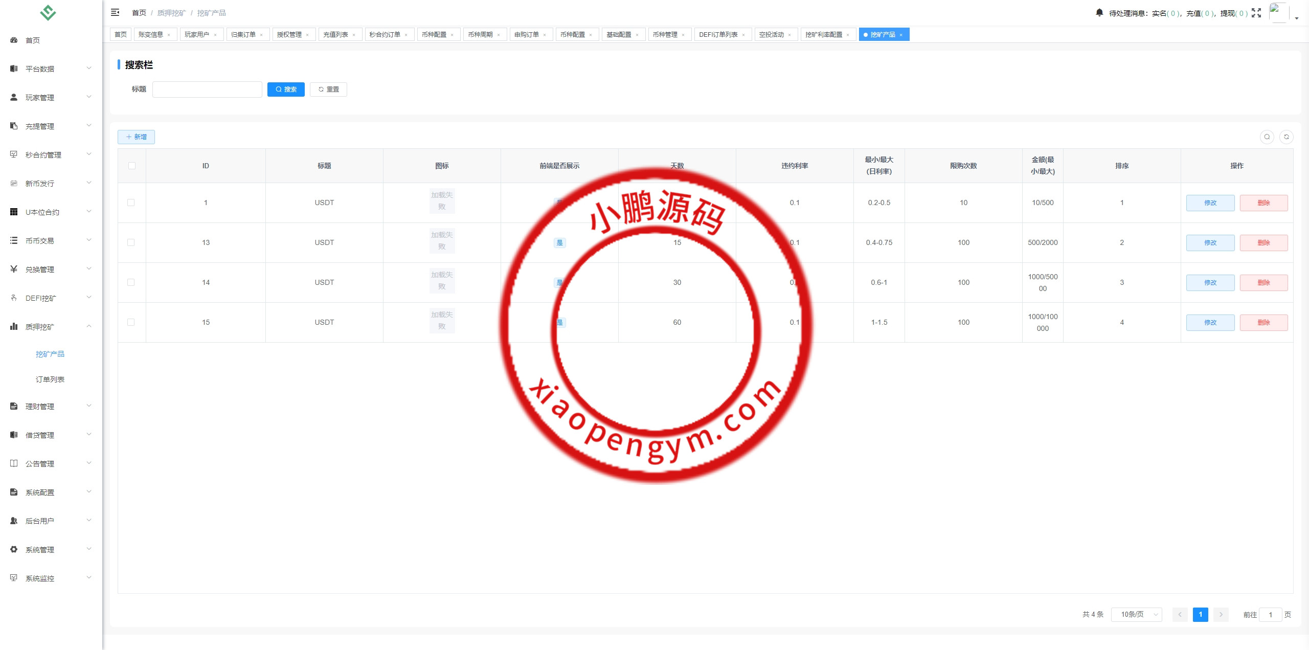Switch to the 挖矿利率配置 tab
This screenshot has width=1309, height=650.
(x=823, y=34)
